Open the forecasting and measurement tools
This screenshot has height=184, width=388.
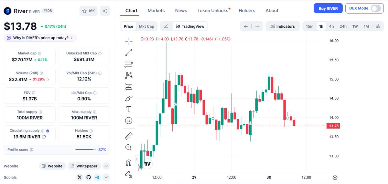[128, 87]
